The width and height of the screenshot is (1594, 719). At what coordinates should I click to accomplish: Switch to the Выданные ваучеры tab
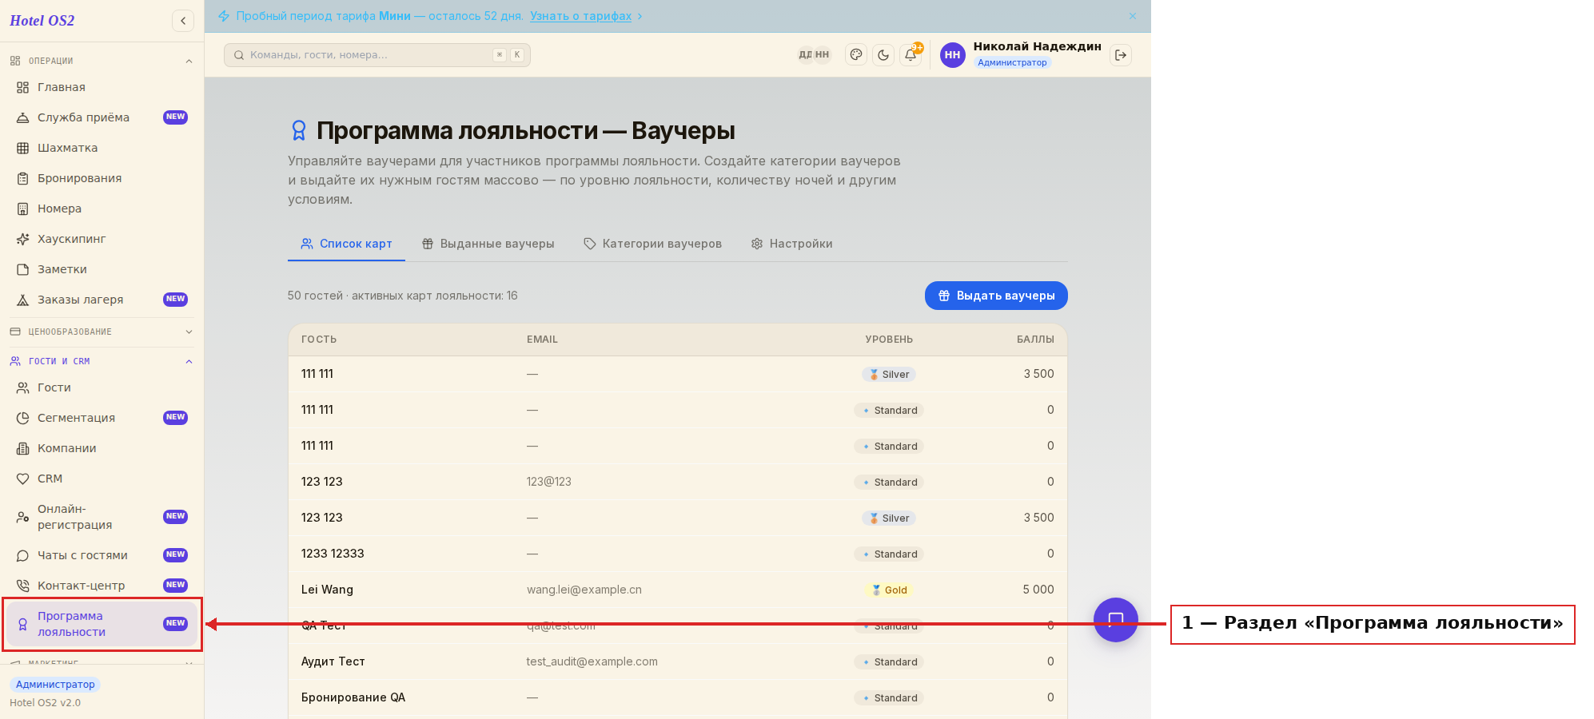[x=488, y=244]
